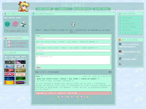Visit the white badge with a computer
This screenshot has width=146, height=109.
21,66
